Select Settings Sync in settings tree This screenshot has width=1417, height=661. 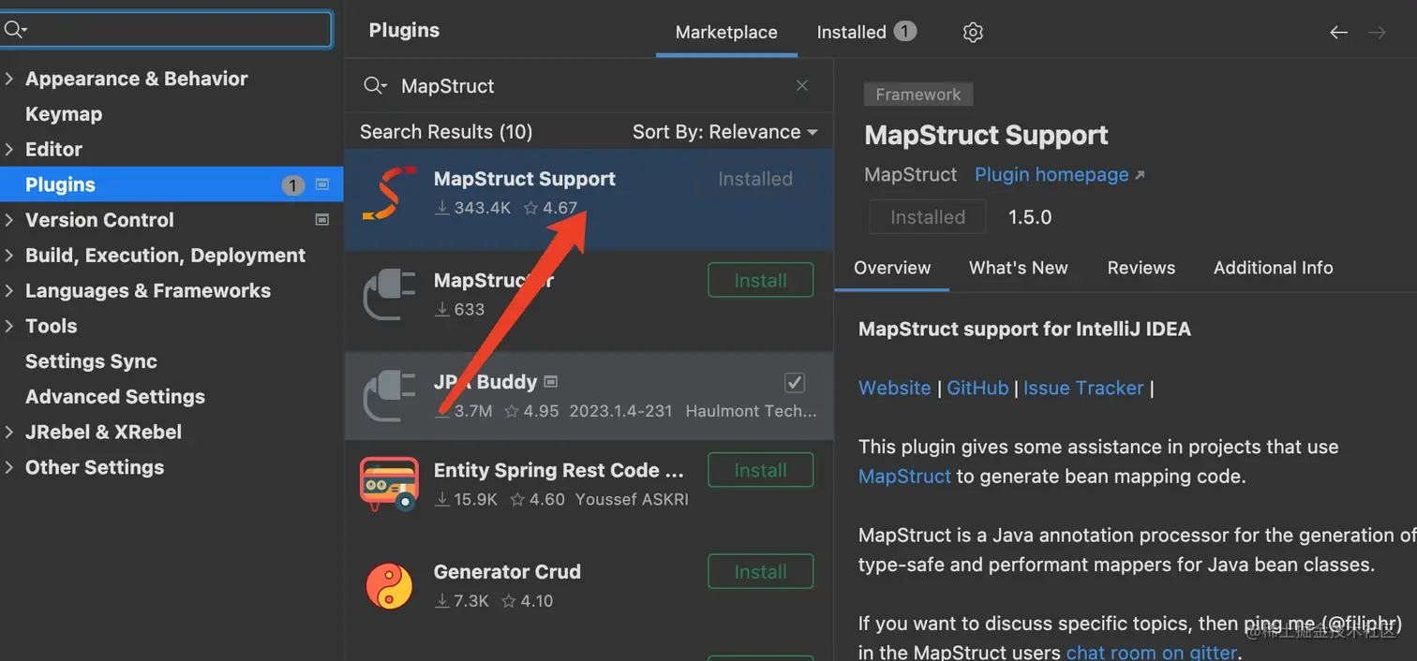[x=91, y=361]
